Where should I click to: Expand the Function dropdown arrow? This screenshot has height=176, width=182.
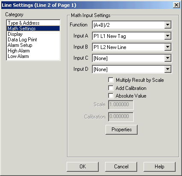click(167, 25)
